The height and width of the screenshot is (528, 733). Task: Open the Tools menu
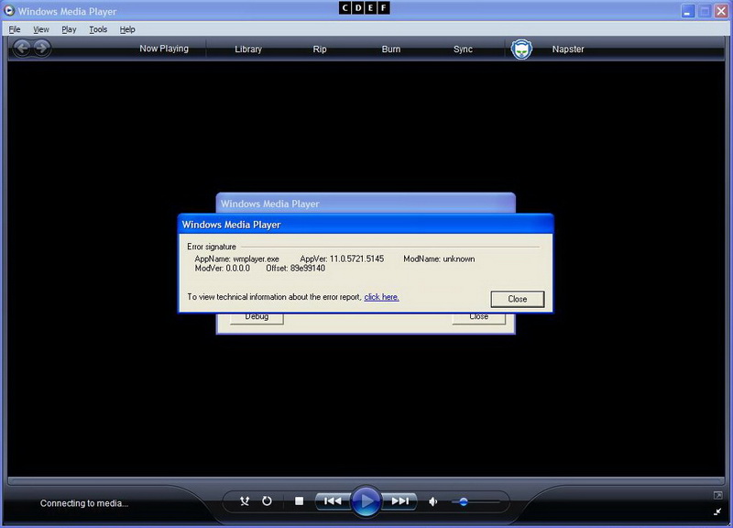coord(98,29)
